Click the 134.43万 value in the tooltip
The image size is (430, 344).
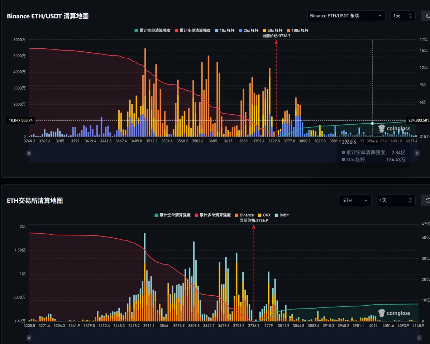(x=395, y=159)
